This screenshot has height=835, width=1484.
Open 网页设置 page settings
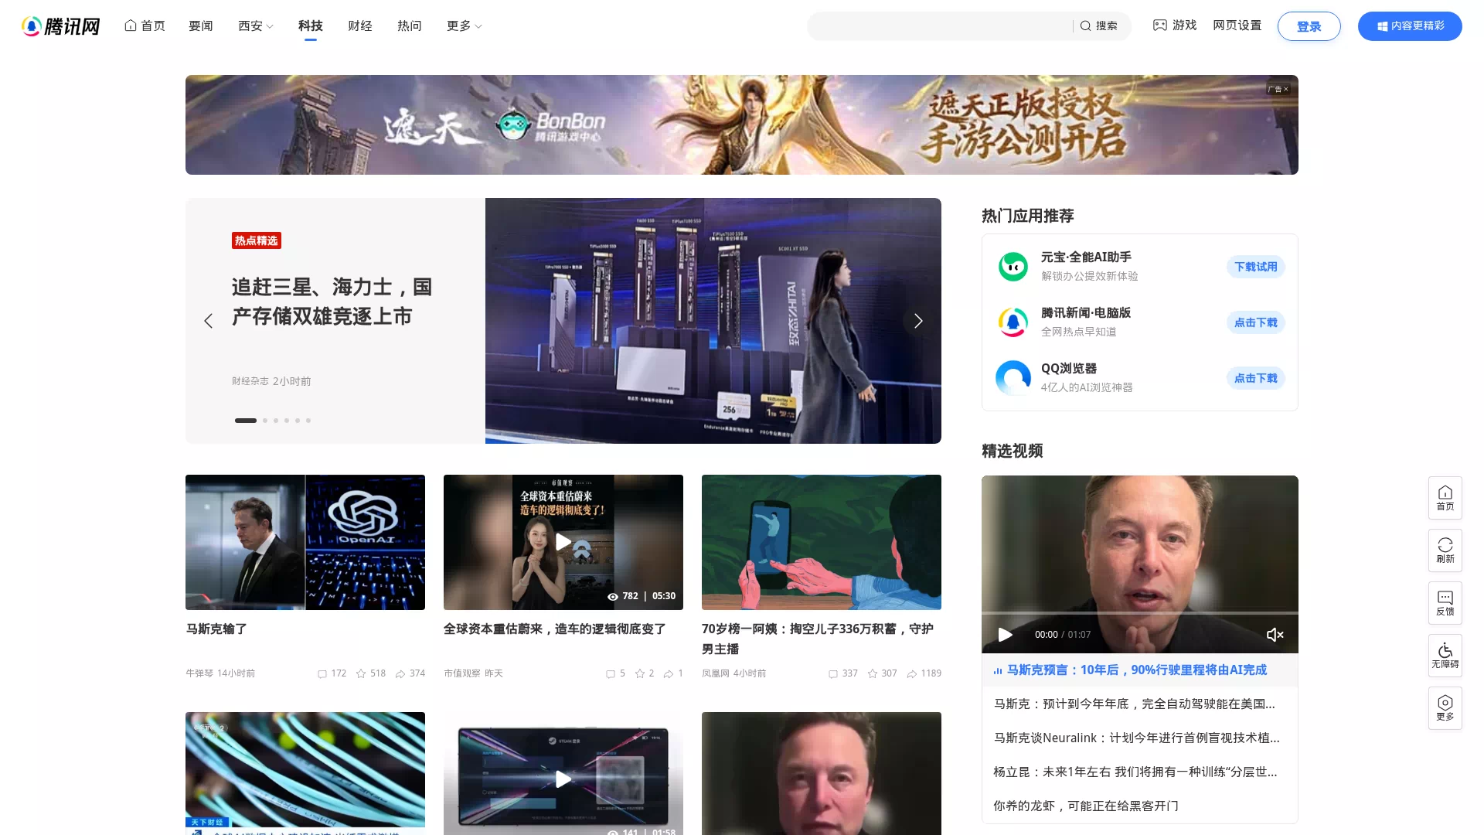tap(1237, 26)
